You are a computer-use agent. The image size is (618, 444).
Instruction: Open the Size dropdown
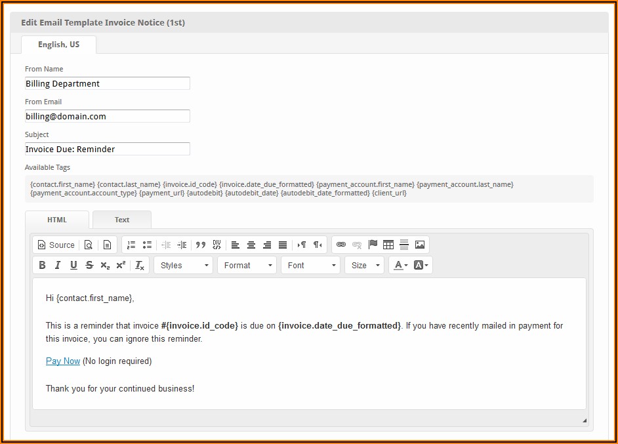click(365, 265)
